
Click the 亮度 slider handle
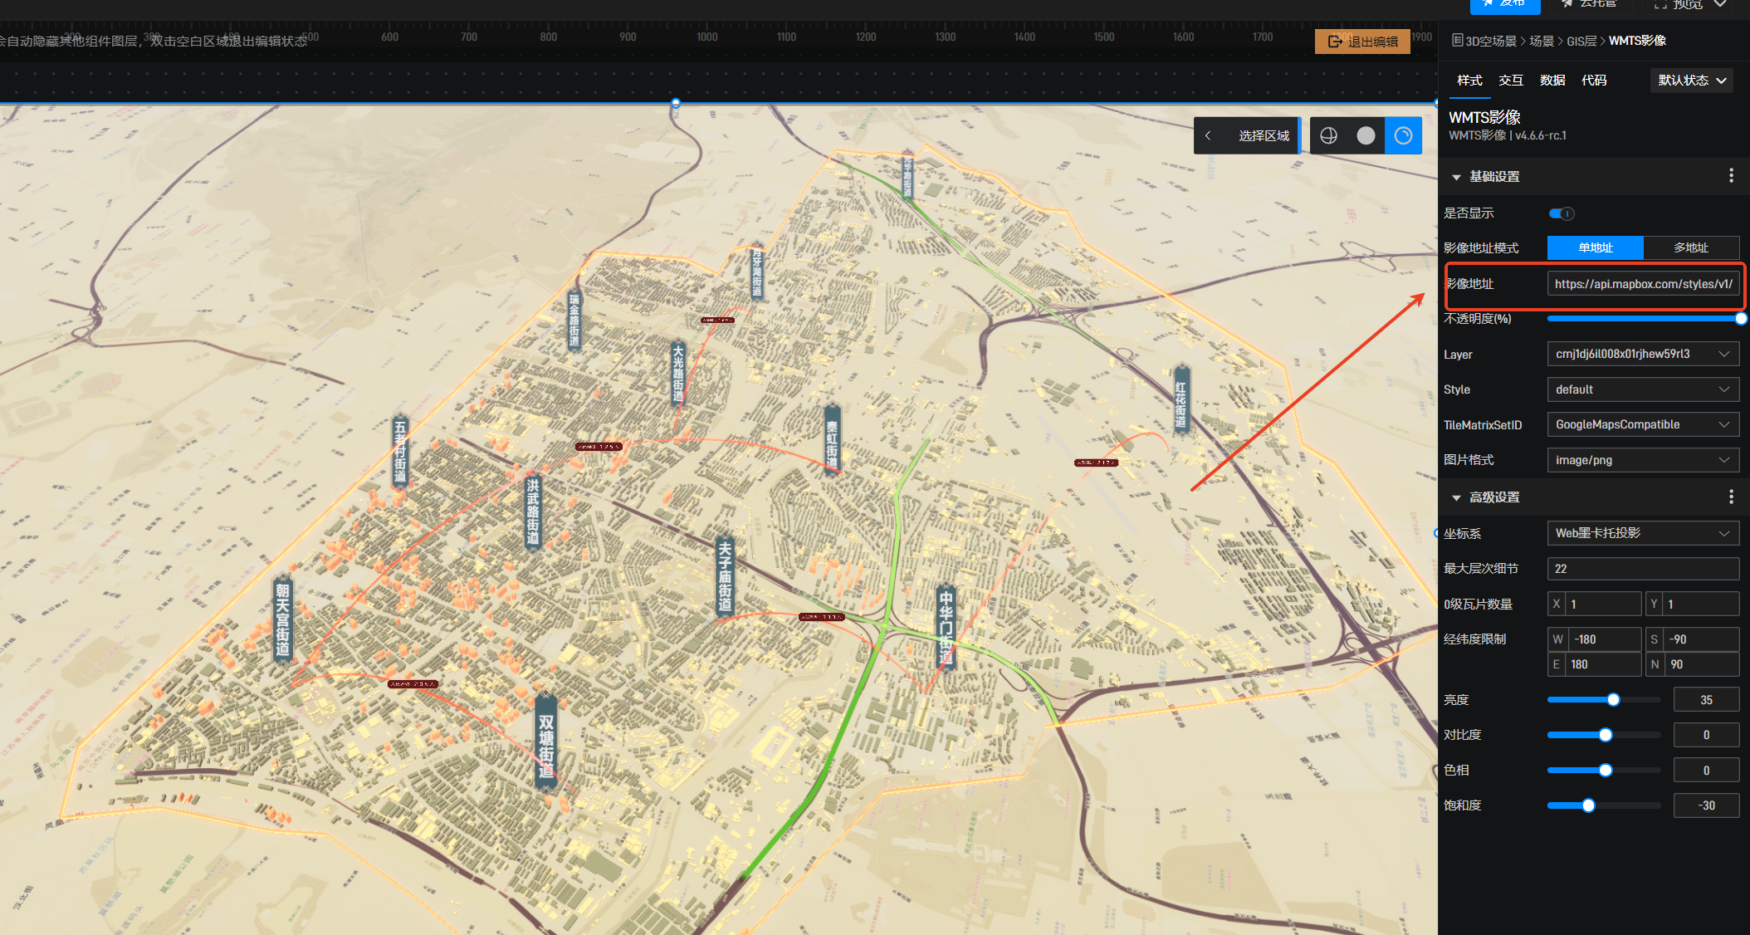1613,700
